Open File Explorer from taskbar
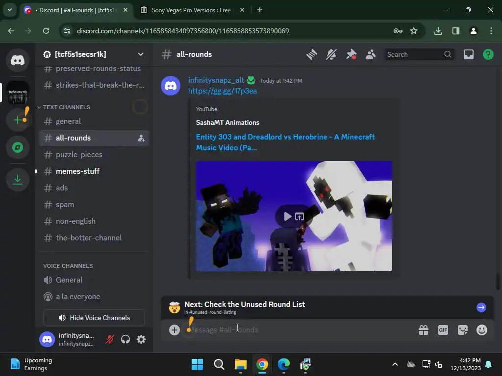 pos(240,364)
